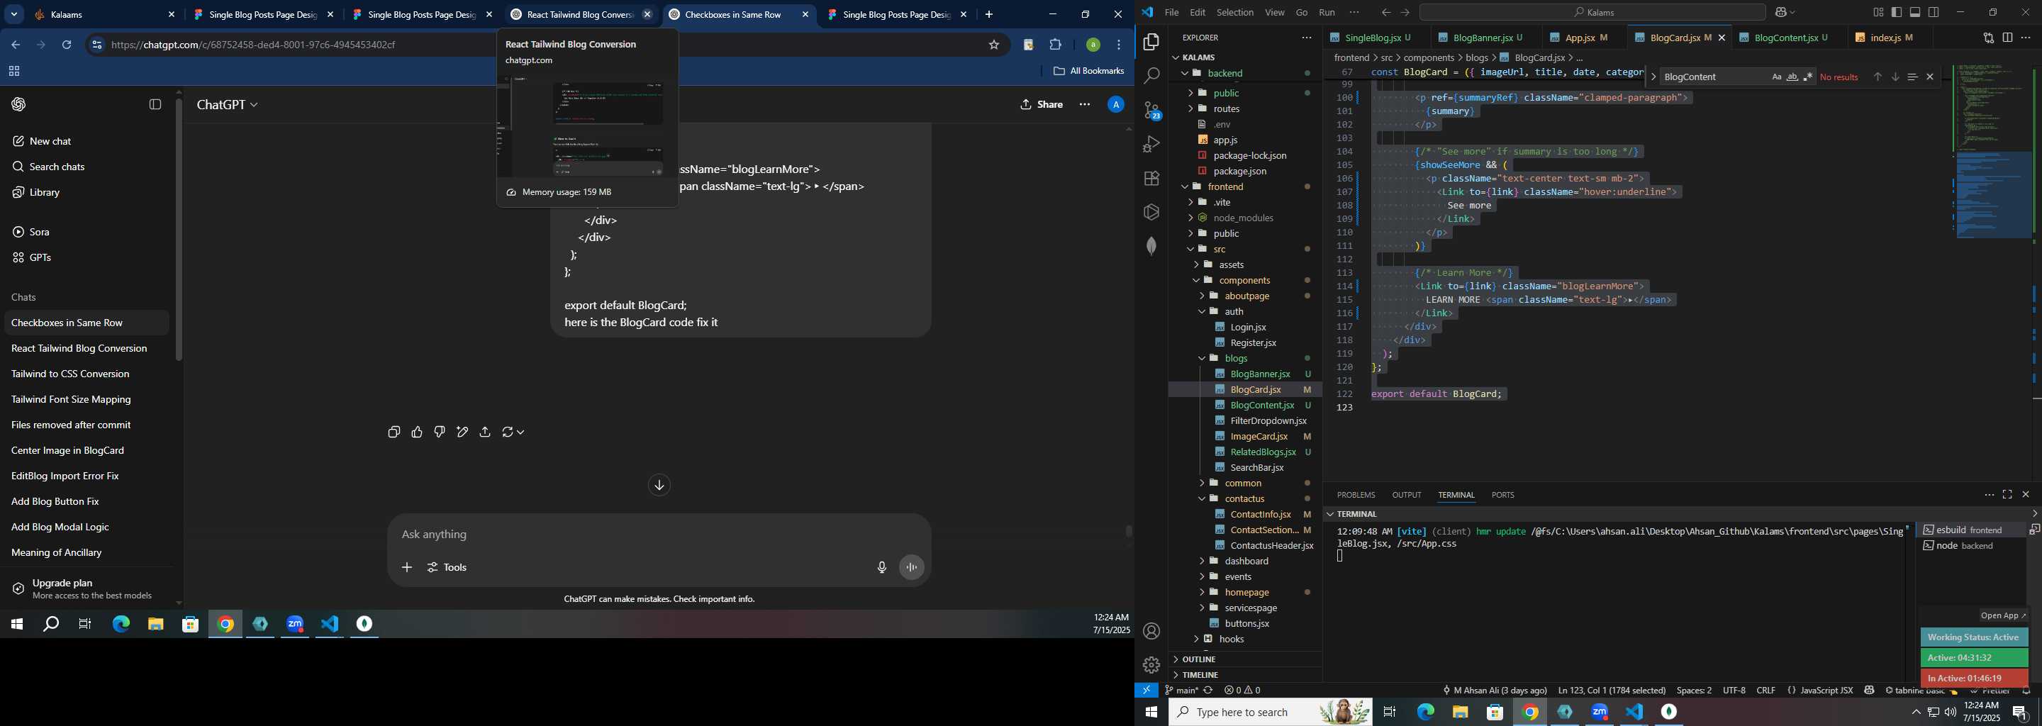Viewport: 2042px width, 726px height.
Task: Switch to the PROBLEMS panel tab
Action: pyautogui.click(x=1356, y=496)
